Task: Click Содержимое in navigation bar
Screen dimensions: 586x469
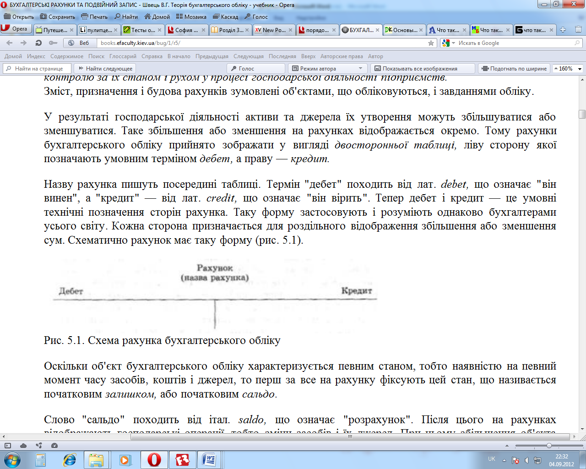Action: (67, 56)
